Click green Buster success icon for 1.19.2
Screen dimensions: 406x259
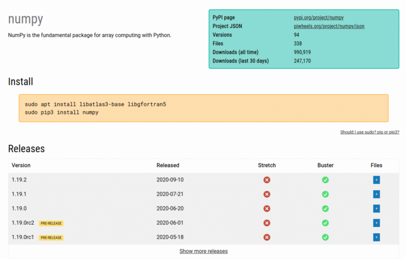click(325, 180)
